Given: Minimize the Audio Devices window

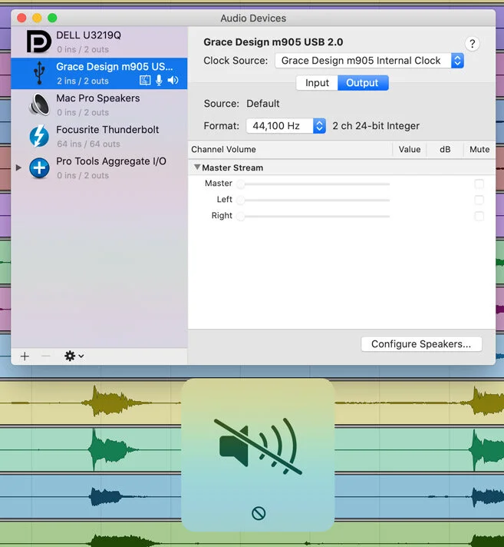Looking at the screenshot, I should point(37,18).
